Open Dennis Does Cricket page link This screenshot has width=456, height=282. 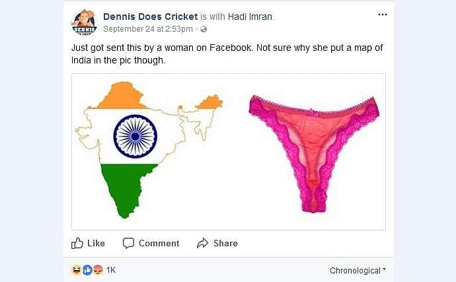(x=151, y=17)
